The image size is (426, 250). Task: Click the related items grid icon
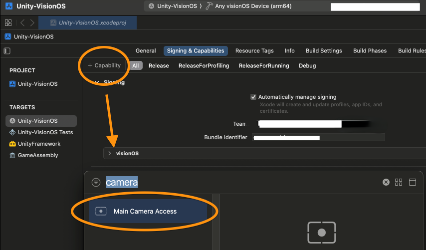click(8, 23)
